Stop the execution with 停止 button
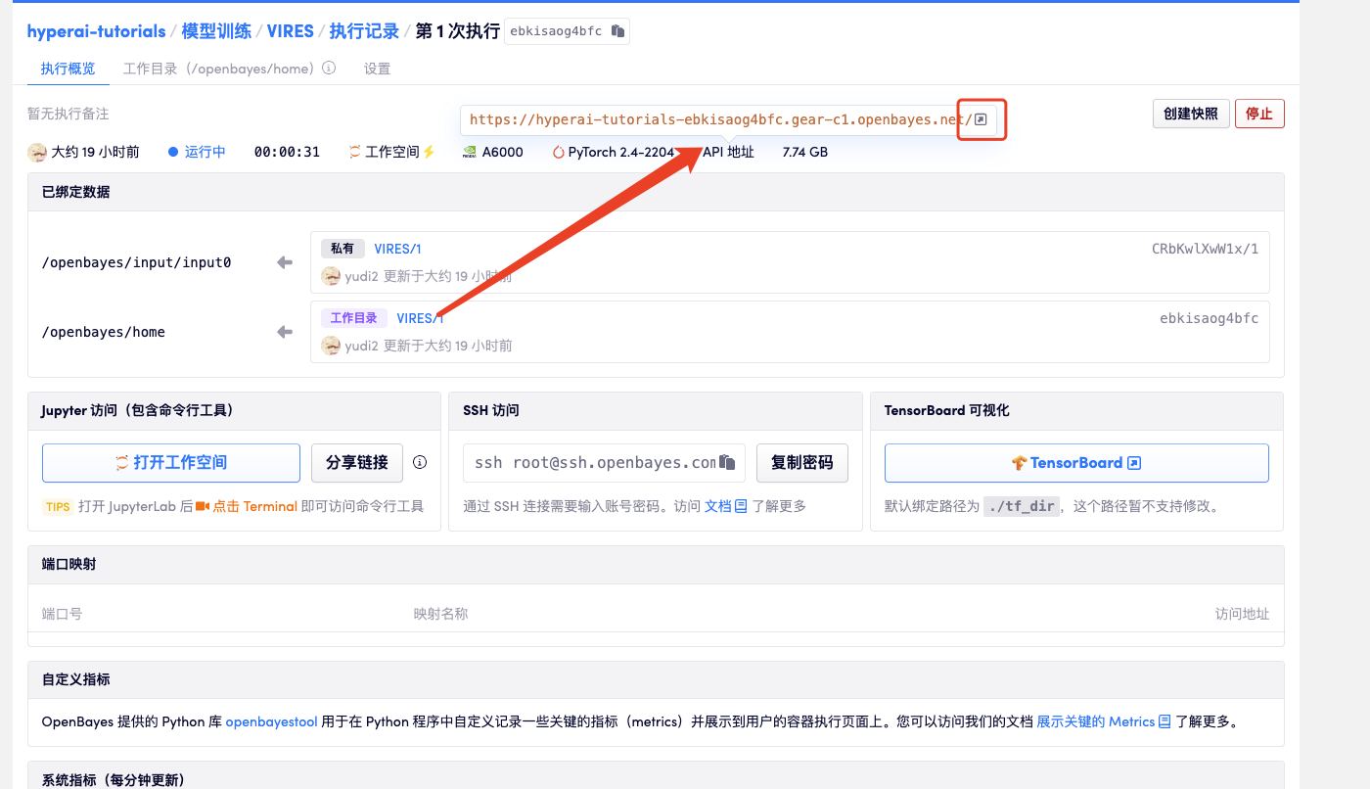The height and width of the screenshot is (789, 1370). coord(1258,114)
